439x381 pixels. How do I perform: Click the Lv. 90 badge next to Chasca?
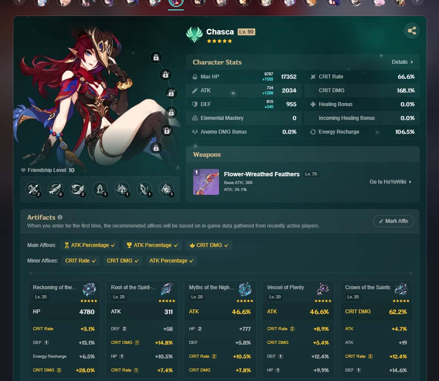point(246,32)
